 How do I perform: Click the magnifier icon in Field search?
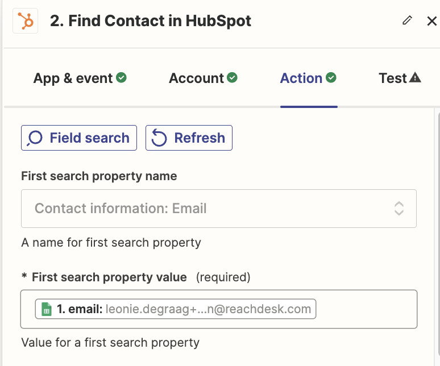(x=35, y=138)
